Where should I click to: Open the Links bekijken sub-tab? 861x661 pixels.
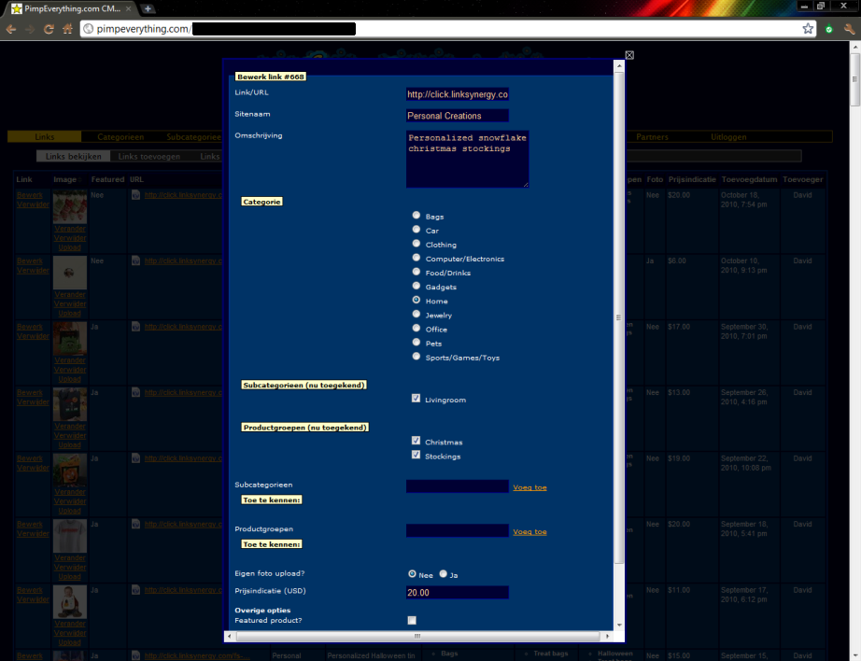click(x=74, y=156)
